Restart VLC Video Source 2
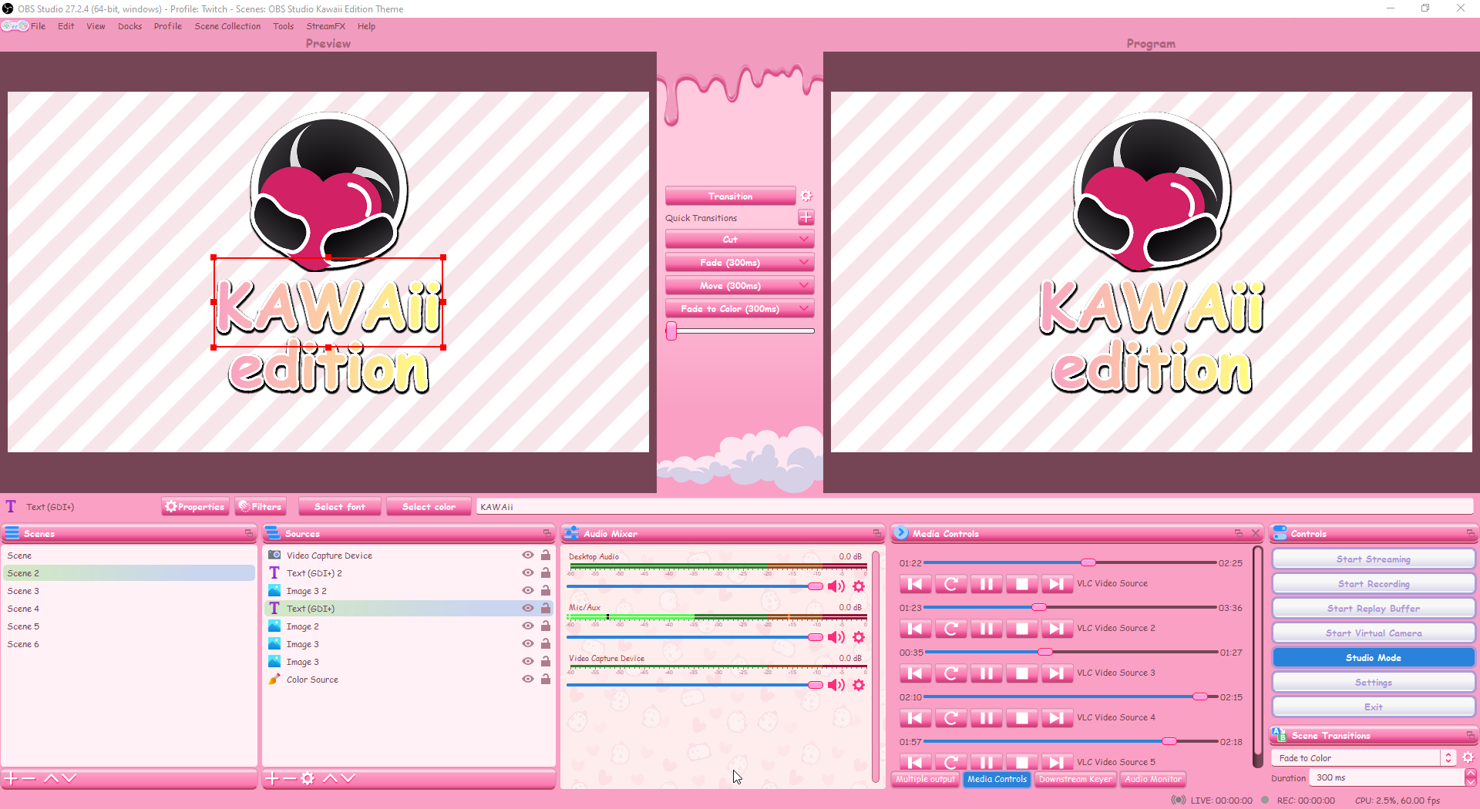 [x=950, y=629]
